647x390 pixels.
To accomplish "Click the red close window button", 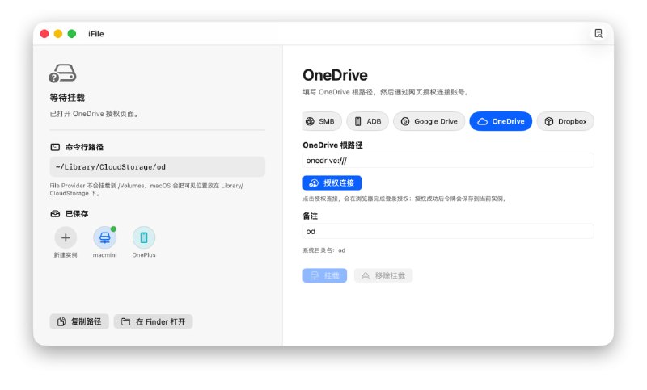I will pos(44,34).
